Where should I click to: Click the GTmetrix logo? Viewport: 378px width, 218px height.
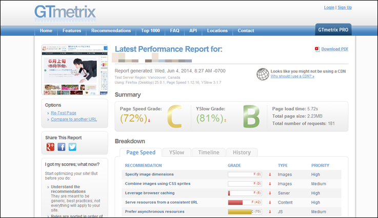point(65,12)
